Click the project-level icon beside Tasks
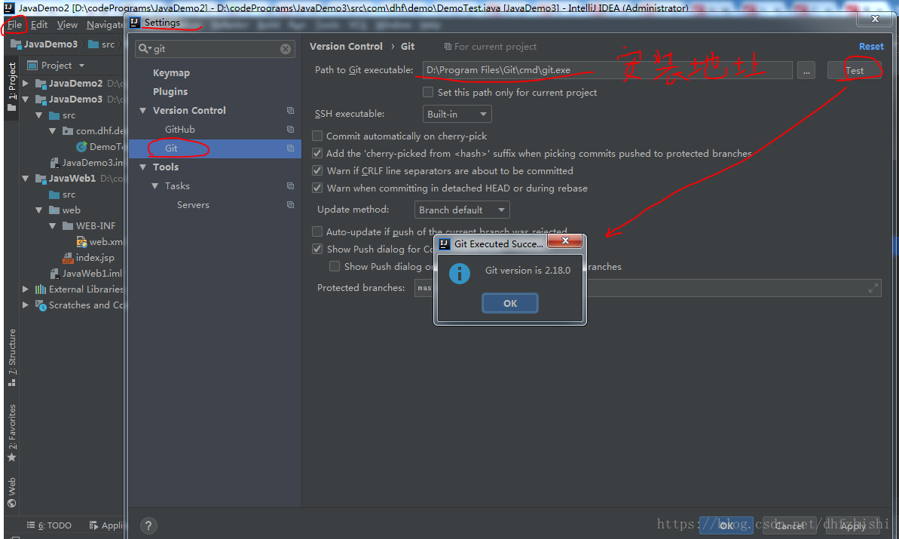The width and height of the screenshot is (899, 539). point(290,185)
